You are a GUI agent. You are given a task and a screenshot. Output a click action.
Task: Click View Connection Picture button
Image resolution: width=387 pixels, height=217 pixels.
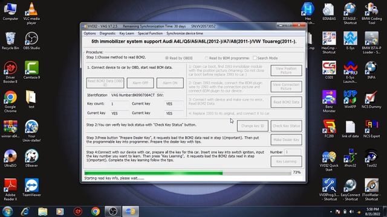(x=286, y=87)
